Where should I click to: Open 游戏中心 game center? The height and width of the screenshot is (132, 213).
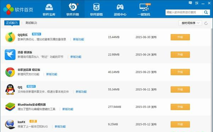(x=120, y=10)
